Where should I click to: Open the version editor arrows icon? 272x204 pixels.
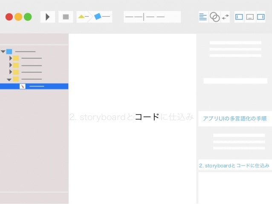click(226, 17)
